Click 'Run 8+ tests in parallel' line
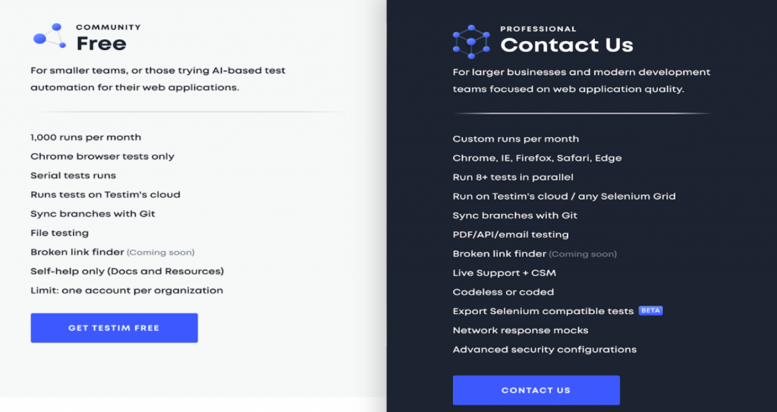777x412 pixels. [513, 177]
